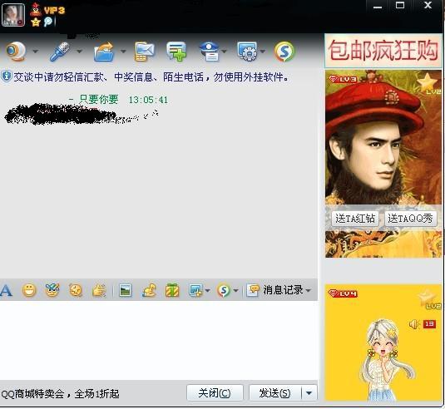Screen dimensions: 445x409
Task: Expand the send options arrow beside 发送
Action: [309, 393]
